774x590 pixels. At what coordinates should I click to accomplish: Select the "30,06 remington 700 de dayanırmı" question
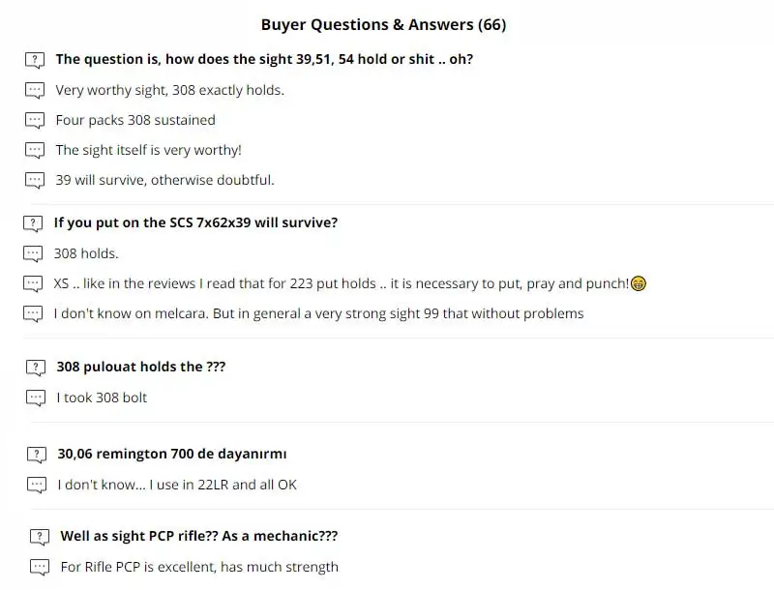pos(171,454)
